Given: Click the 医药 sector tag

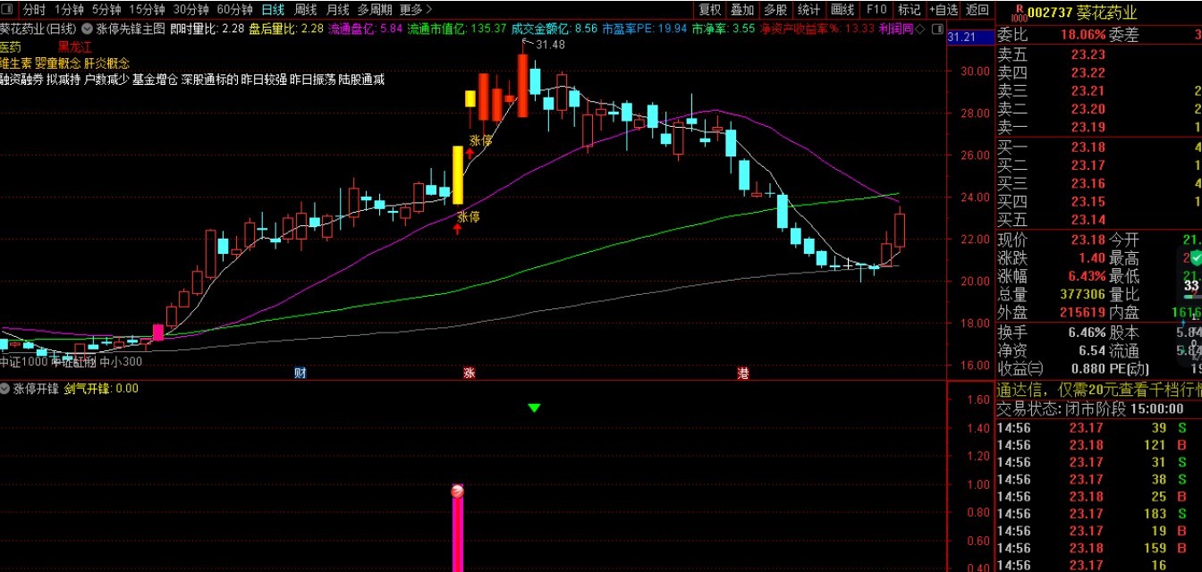Looking at the screenshot, I should 11,46.
